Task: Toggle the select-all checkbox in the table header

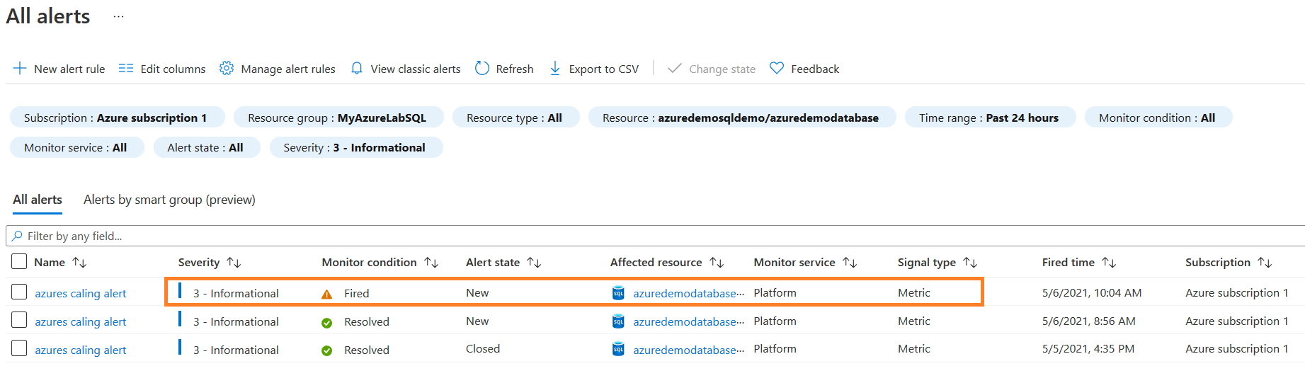Action: pyautogui.click(x=19, y=262)
